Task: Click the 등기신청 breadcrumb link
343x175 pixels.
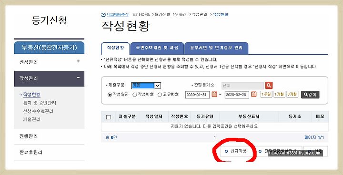Action: coord(162,14)
